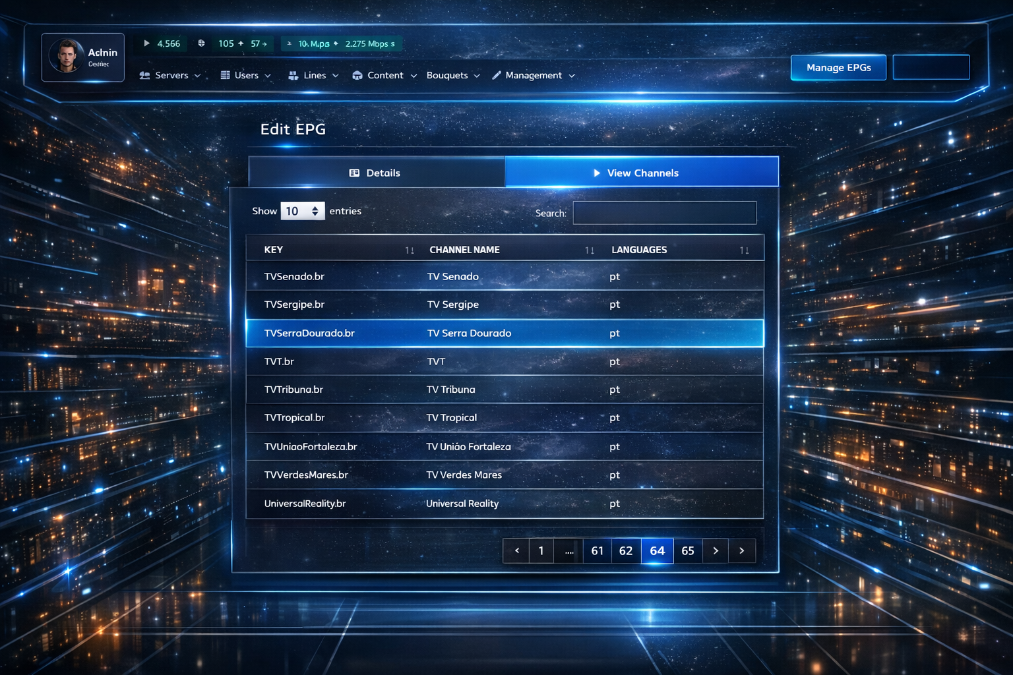Viewport: 1013px width, 675px height.
Task: Click the Servers menu icon
Action: pyautogui.click(x=144, y=75)
